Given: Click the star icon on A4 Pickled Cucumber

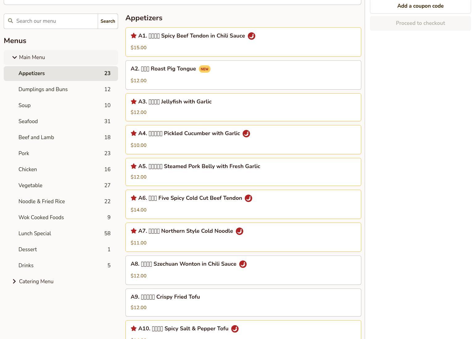Looking at the screenshot, I should (133, 133).
